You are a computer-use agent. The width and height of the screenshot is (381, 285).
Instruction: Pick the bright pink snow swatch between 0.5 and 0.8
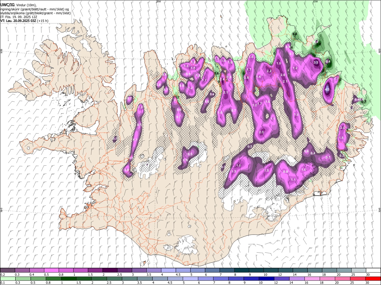(x=51, y=270)
